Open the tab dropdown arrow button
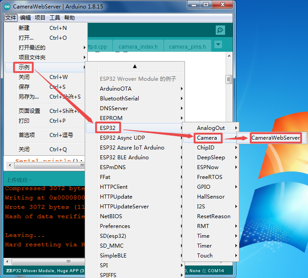The image size is (308, 278). 218,45
